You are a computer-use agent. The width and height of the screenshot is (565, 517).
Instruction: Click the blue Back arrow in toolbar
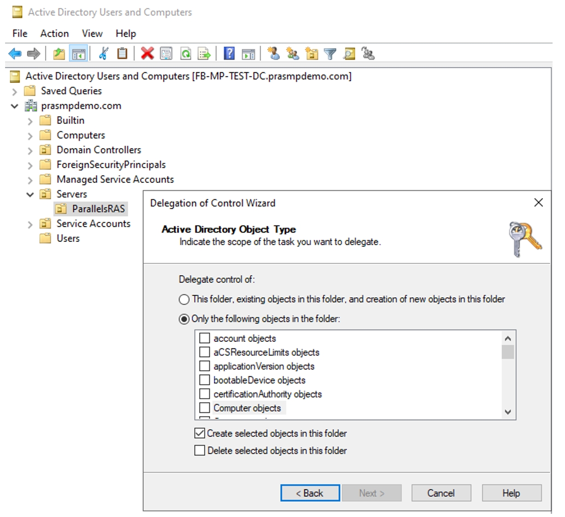coord(15,54)
